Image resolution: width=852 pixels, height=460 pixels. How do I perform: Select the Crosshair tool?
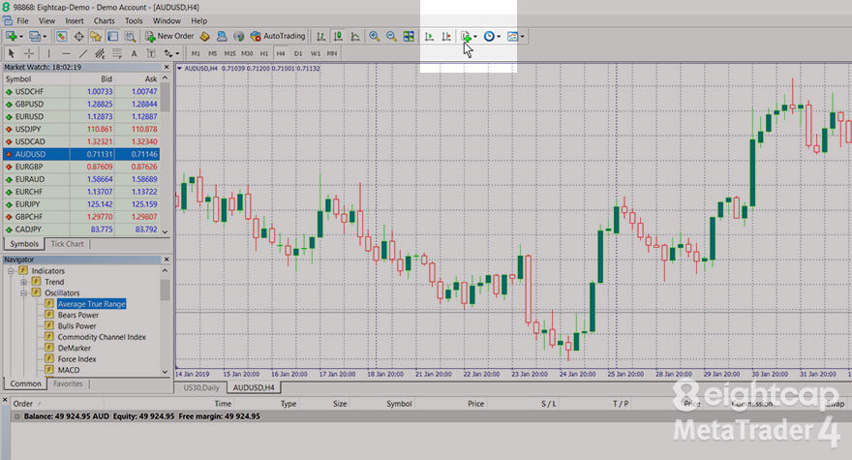tap(29, 53)
